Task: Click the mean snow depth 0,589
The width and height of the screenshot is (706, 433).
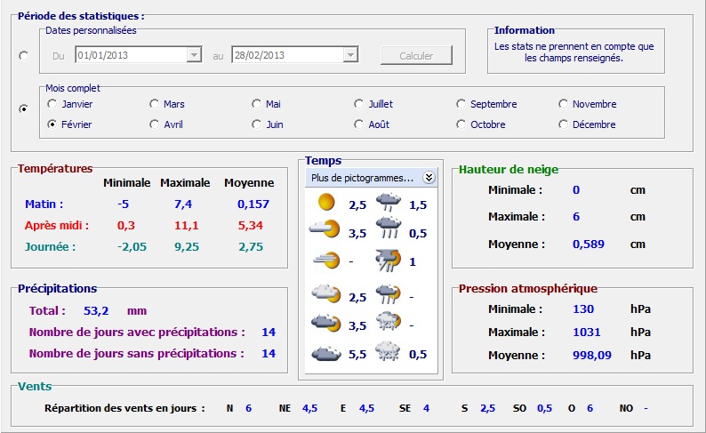Action: (588, 245)
